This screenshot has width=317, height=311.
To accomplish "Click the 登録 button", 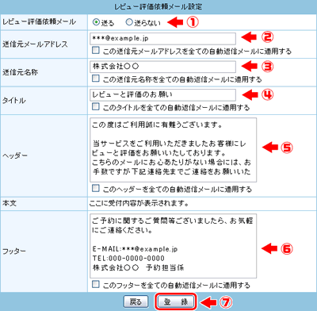I will click(x=176, y=301).
